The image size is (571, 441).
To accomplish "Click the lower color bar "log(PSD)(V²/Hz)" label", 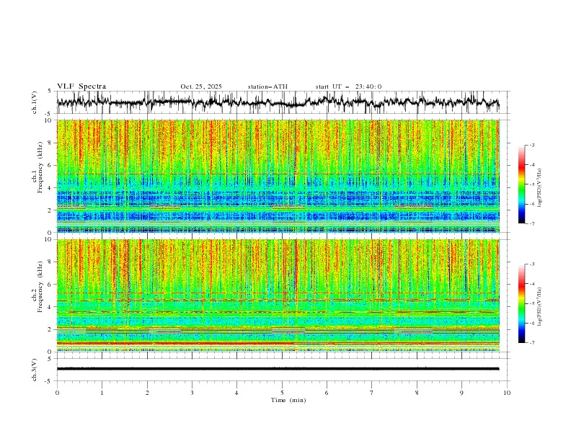I will 540,306.
